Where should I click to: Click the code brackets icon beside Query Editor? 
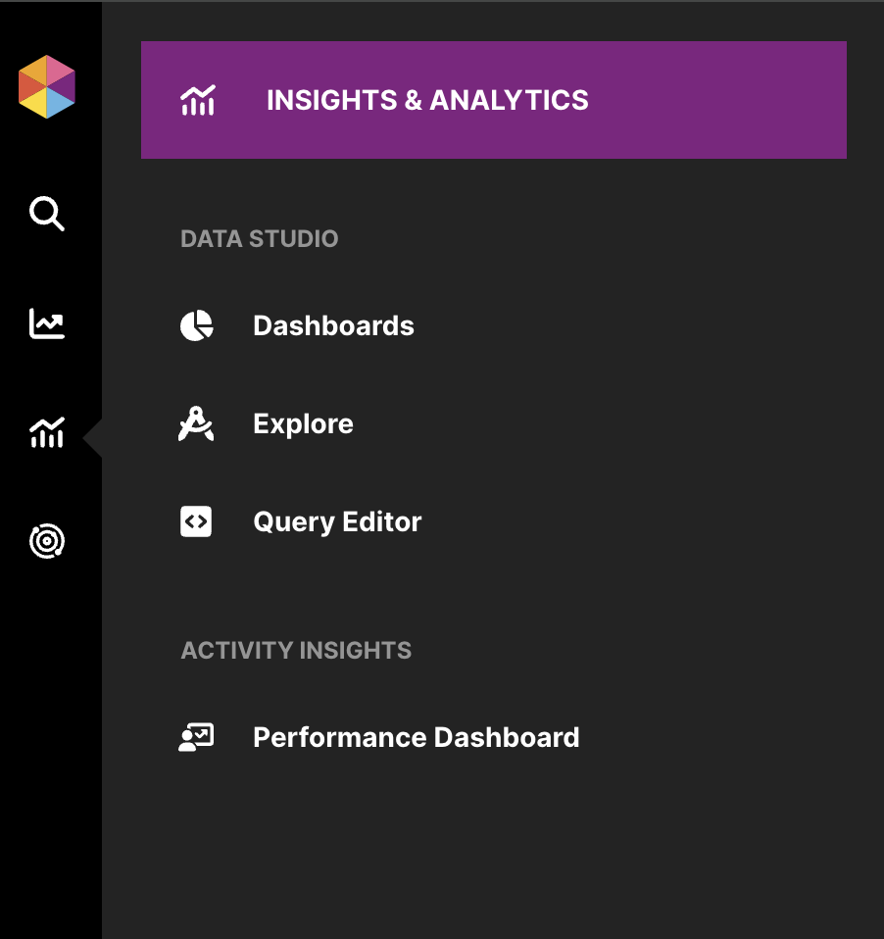[x=197, y=521]
